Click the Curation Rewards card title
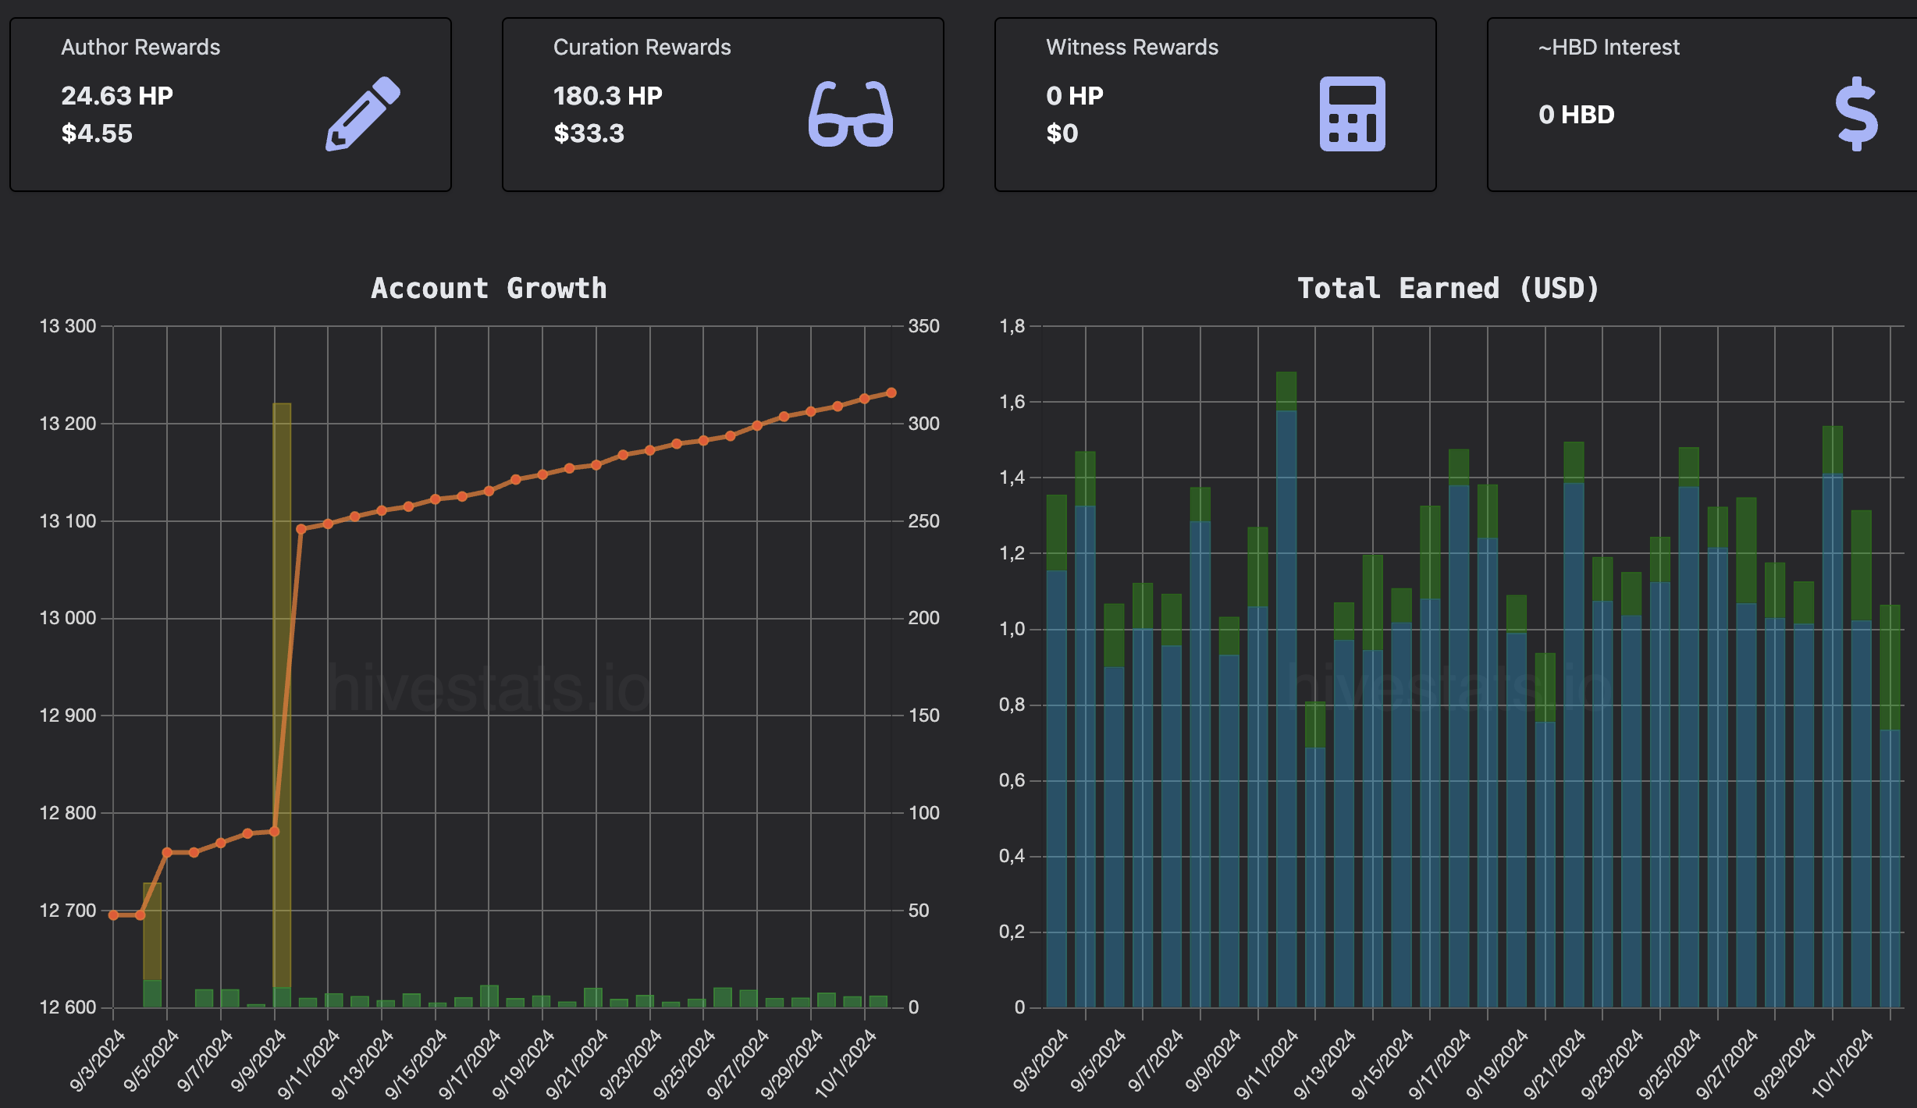1917x1108 pixels. 642,47
